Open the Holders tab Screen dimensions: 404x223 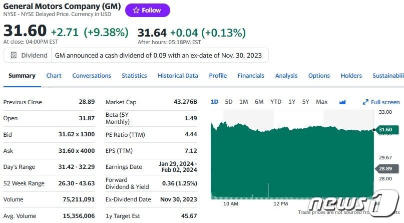(x=351, y=76)
